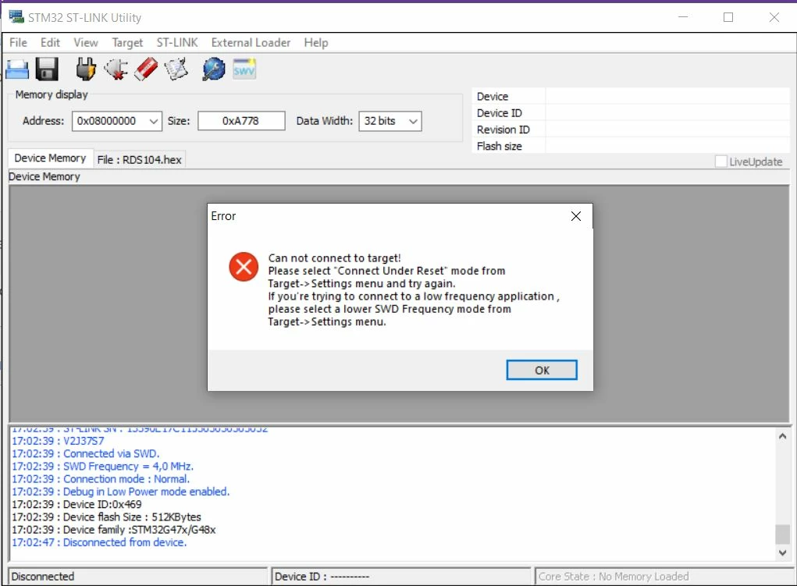Close the Error dialog with X
The height and width of the screenshot is (586, 797).
pos(576,216)
